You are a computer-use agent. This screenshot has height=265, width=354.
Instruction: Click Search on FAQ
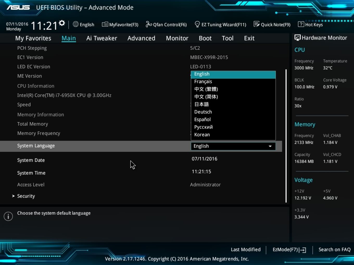coord(334,250)
